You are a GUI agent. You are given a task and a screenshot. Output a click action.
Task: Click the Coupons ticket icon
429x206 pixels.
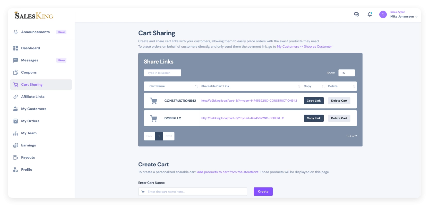point(15,72)
